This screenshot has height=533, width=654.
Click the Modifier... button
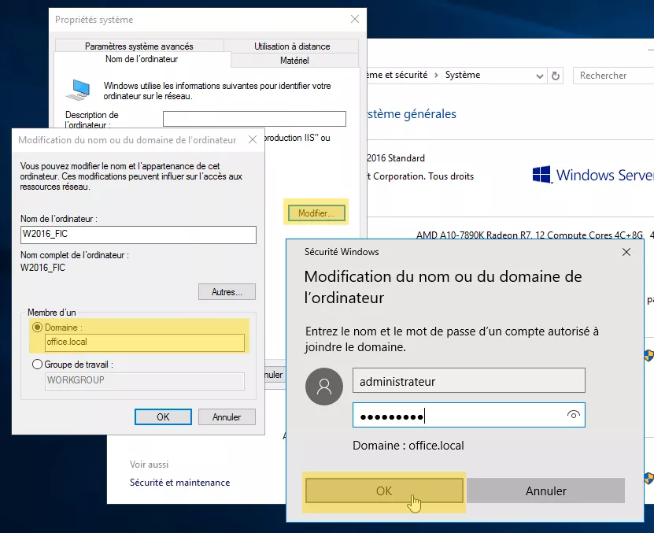tap(316, 213)
